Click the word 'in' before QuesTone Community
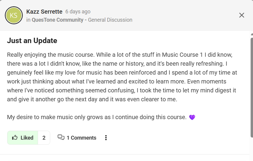Screen dimensions: 253x161 pos(29,20)
